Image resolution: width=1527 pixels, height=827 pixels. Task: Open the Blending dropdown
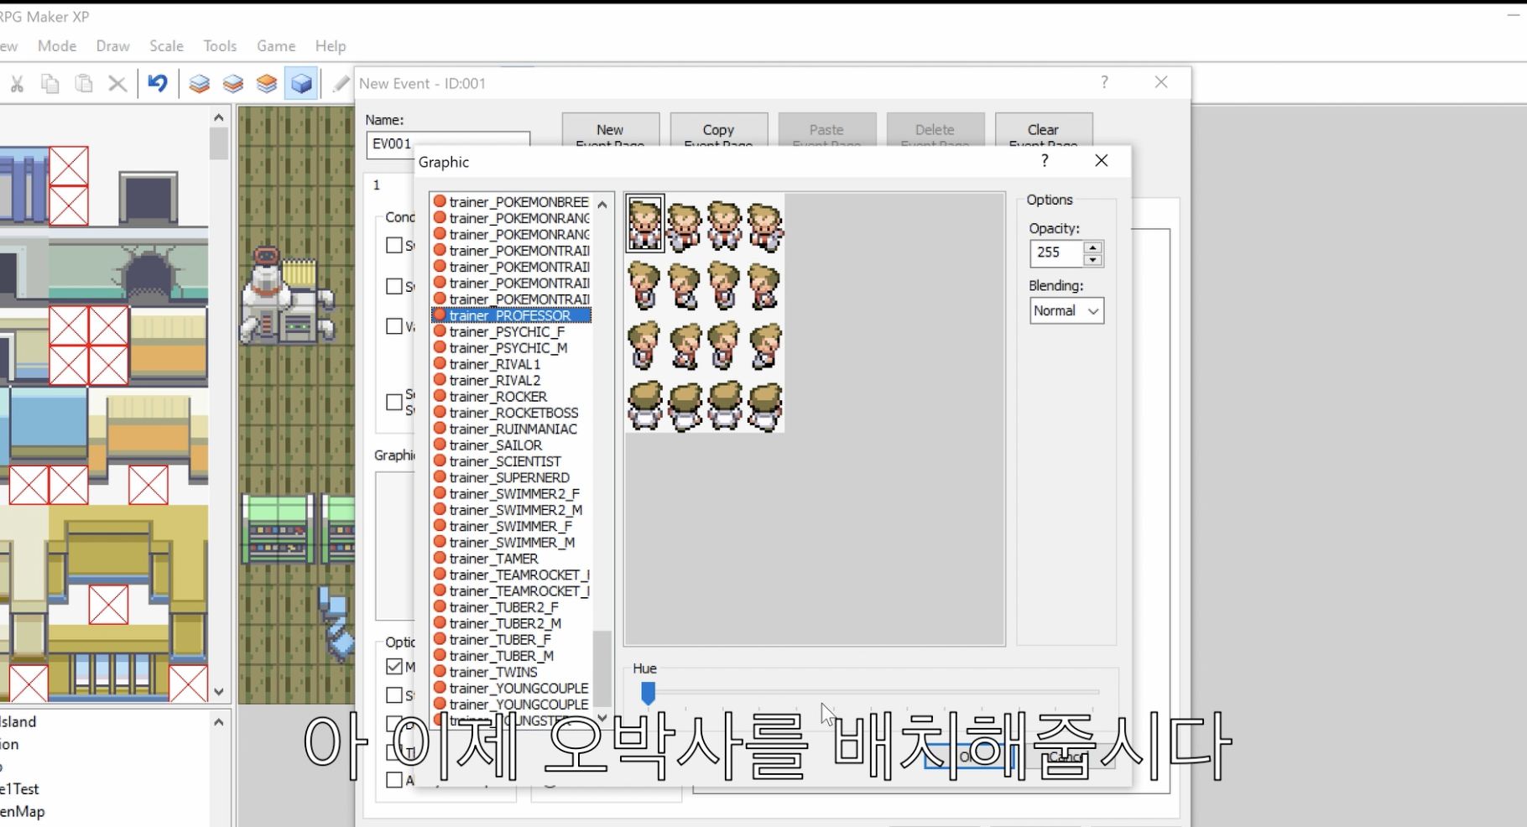1066,311
